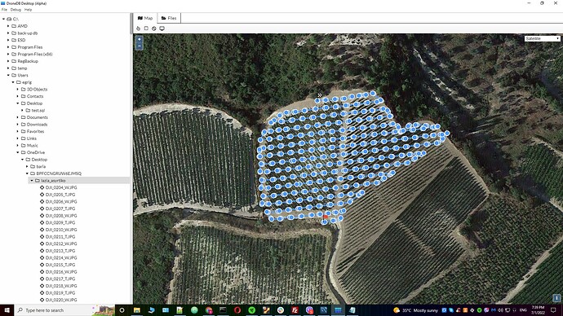The image size is (563, 316).
Task: Open the weather widget showing 35°C
Action: coord(416,310)
